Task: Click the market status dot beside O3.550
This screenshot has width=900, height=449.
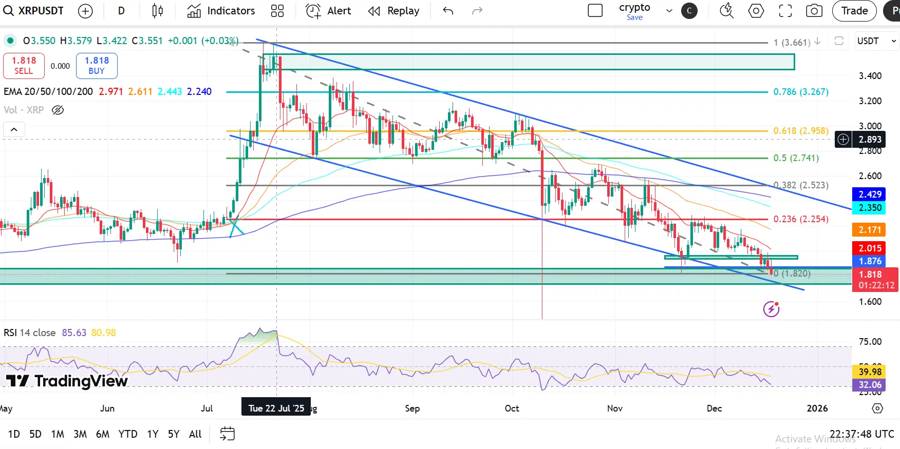Action: (x=10, y=41)
